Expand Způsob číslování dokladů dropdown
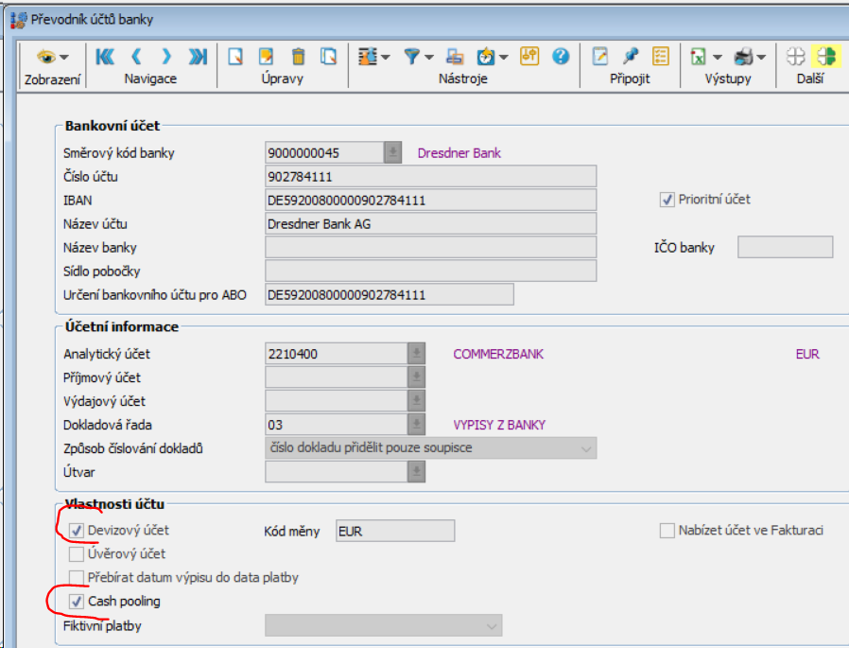The width and height of the screenshot is (849, 648). point(586,447)
